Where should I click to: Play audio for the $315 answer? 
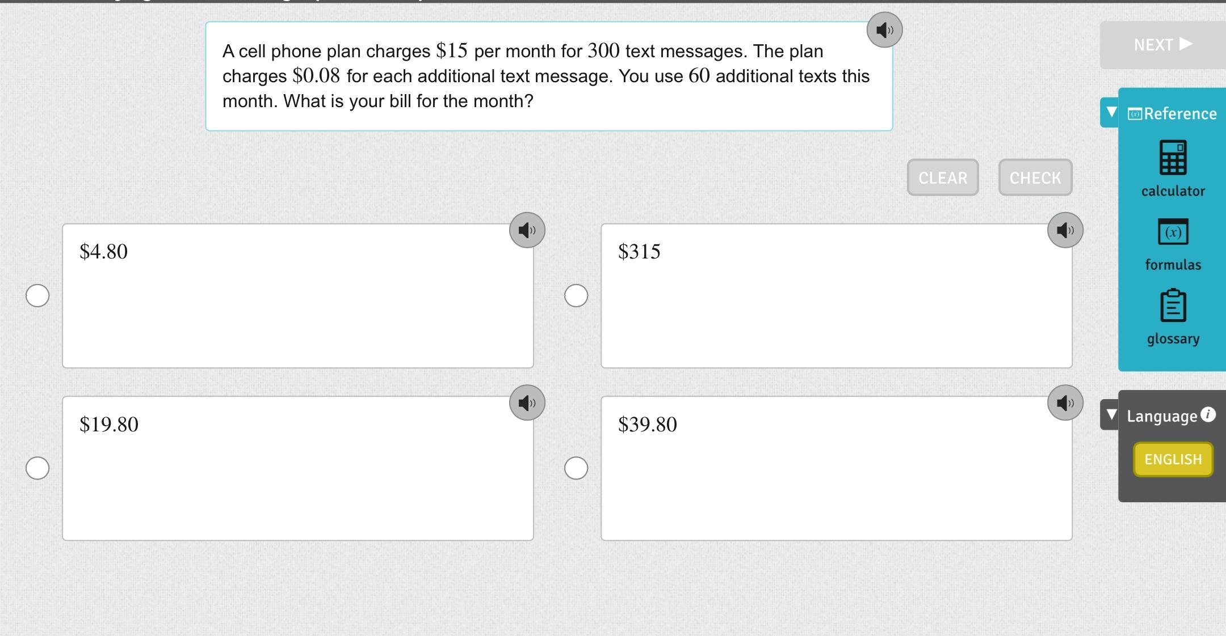1065,230
